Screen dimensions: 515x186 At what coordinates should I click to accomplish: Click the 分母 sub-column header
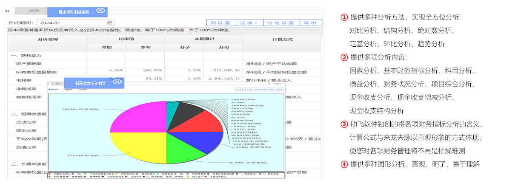(223, 48)
